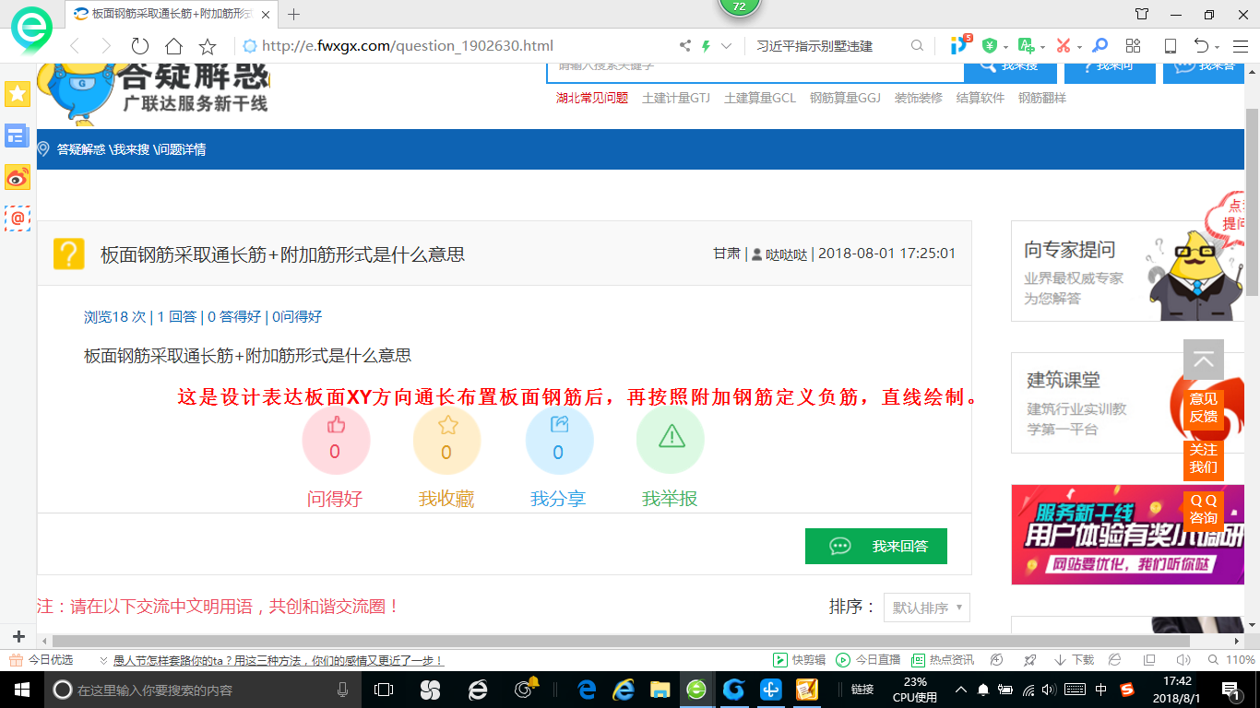The image size is (1260, 708).
Task: Click the QQ咨询 orange button
Action: [x=1204, y=509]
